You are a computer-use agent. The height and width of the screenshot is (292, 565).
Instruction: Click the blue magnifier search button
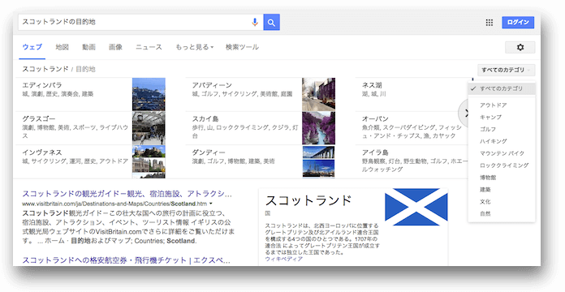tap(271, 23)
